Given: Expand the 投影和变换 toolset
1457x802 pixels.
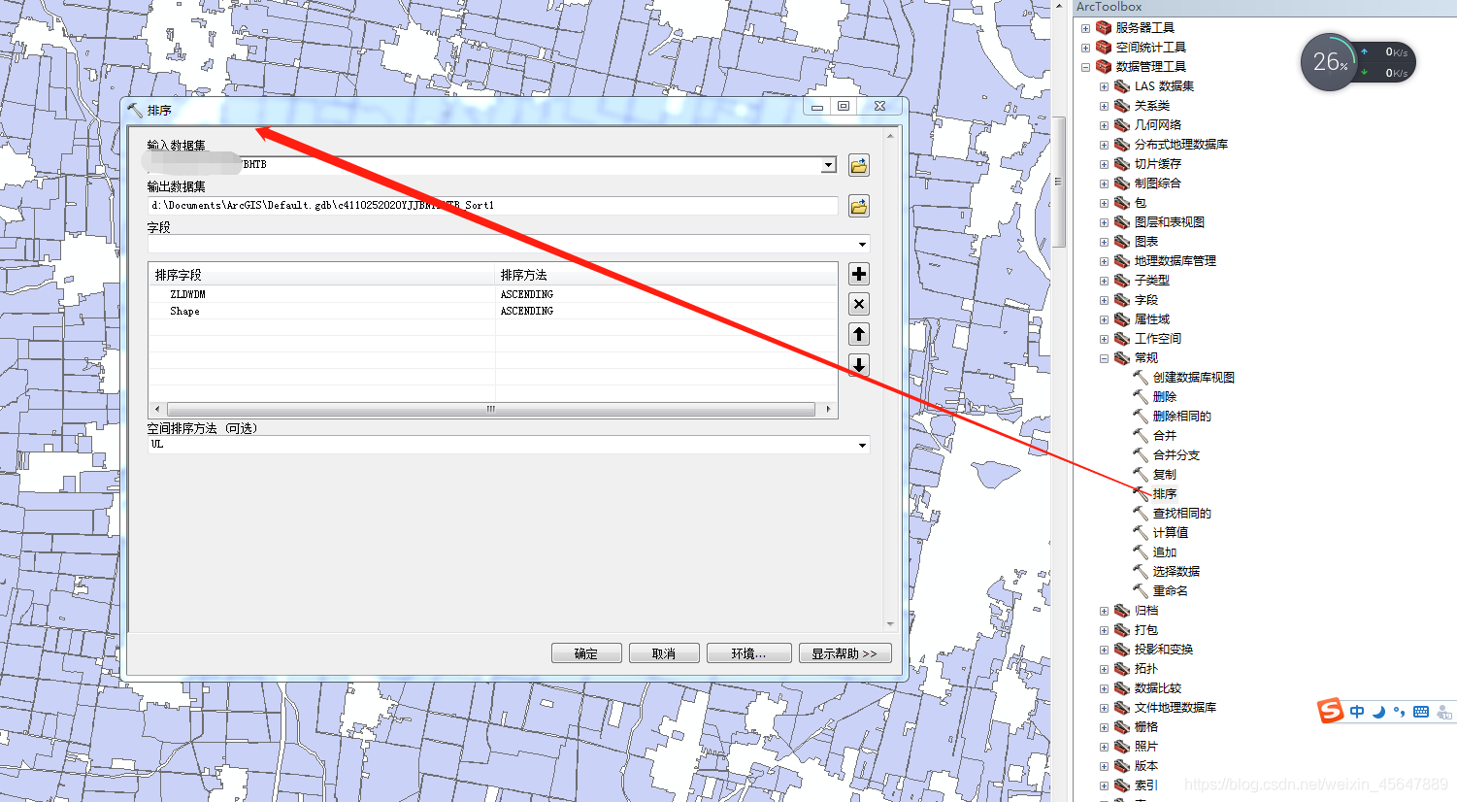Looking at the screenshot, I should click(x=1104, y=650).
